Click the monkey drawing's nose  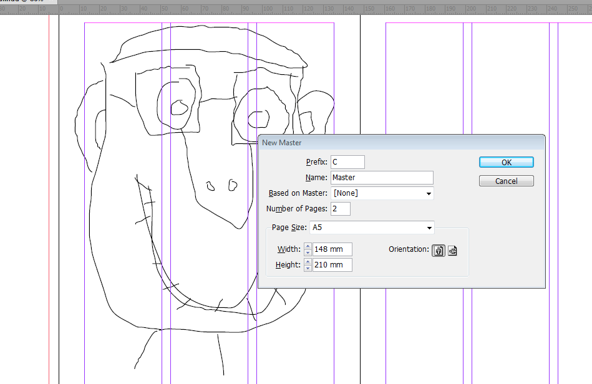221,185
